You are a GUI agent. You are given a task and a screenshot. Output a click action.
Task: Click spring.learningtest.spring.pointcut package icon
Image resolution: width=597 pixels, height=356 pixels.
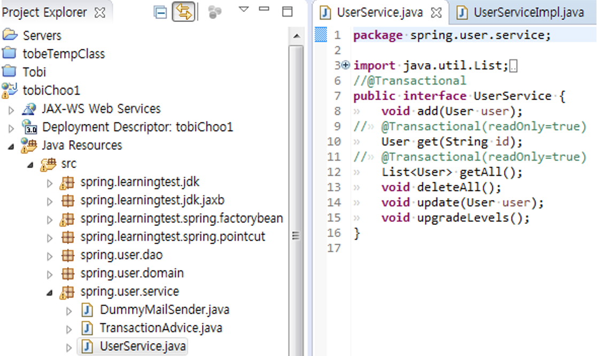pyautogui.click(x=68, y=237)
